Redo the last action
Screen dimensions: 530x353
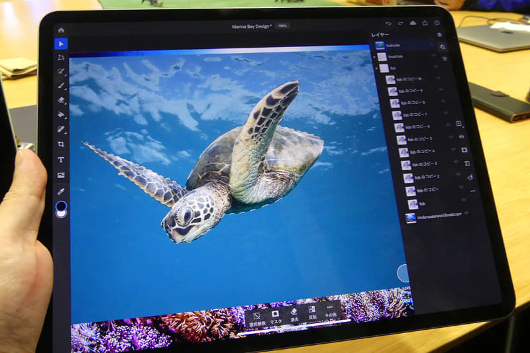tap(400, 23)
